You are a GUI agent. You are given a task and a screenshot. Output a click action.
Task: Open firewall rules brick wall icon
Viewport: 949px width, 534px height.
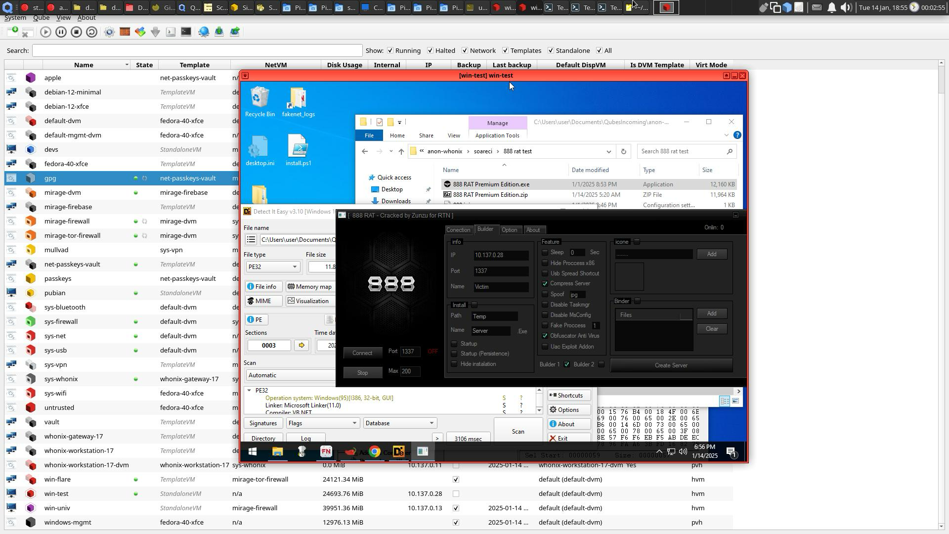tap(125, 32)
